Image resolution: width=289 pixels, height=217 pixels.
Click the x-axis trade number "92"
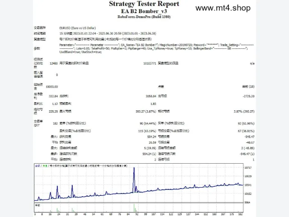coord(137,214)
